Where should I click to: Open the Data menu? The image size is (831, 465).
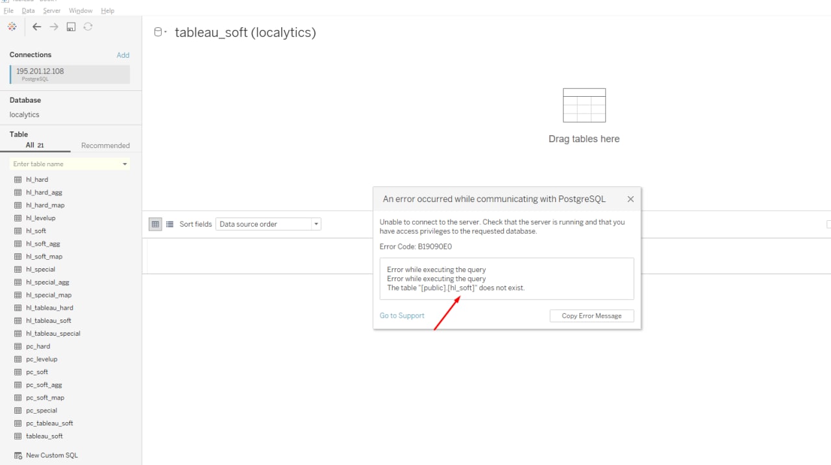tap(28, 10)
